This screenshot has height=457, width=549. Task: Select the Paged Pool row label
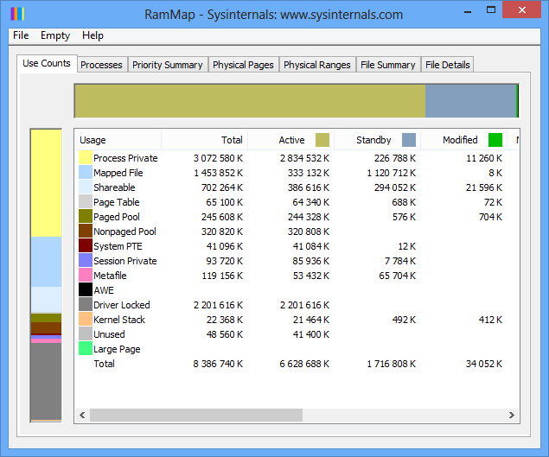pos(116,217)
